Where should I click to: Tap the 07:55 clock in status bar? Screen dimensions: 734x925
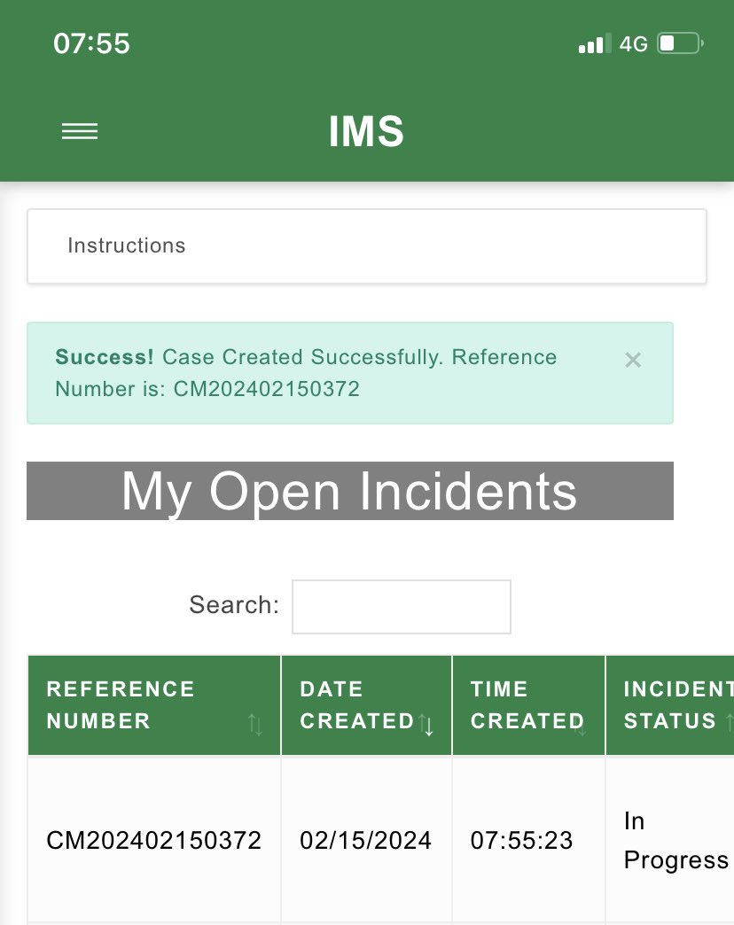click(x=91, y=43)
